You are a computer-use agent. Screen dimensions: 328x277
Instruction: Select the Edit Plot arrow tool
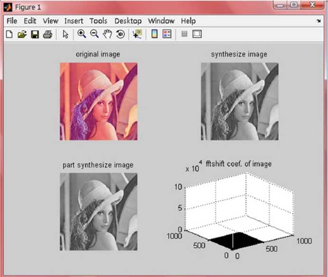tap(65, 34)
